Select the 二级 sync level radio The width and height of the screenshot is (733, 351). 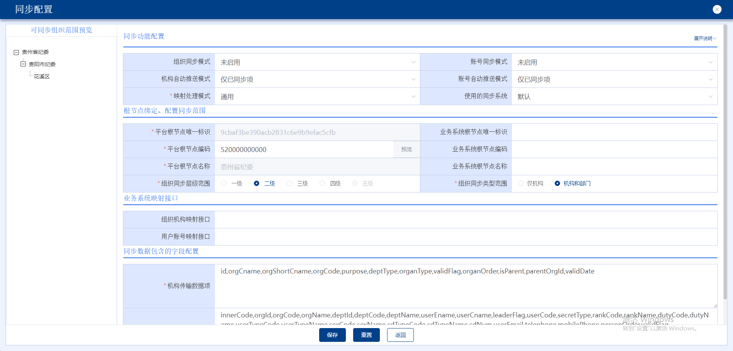pos(257,183)
